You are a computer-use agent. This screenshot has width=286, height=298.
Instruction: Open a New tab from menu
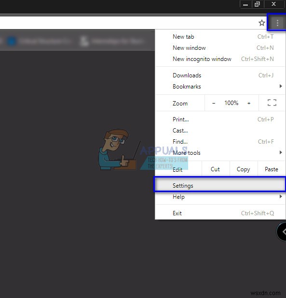pos(220,37)
